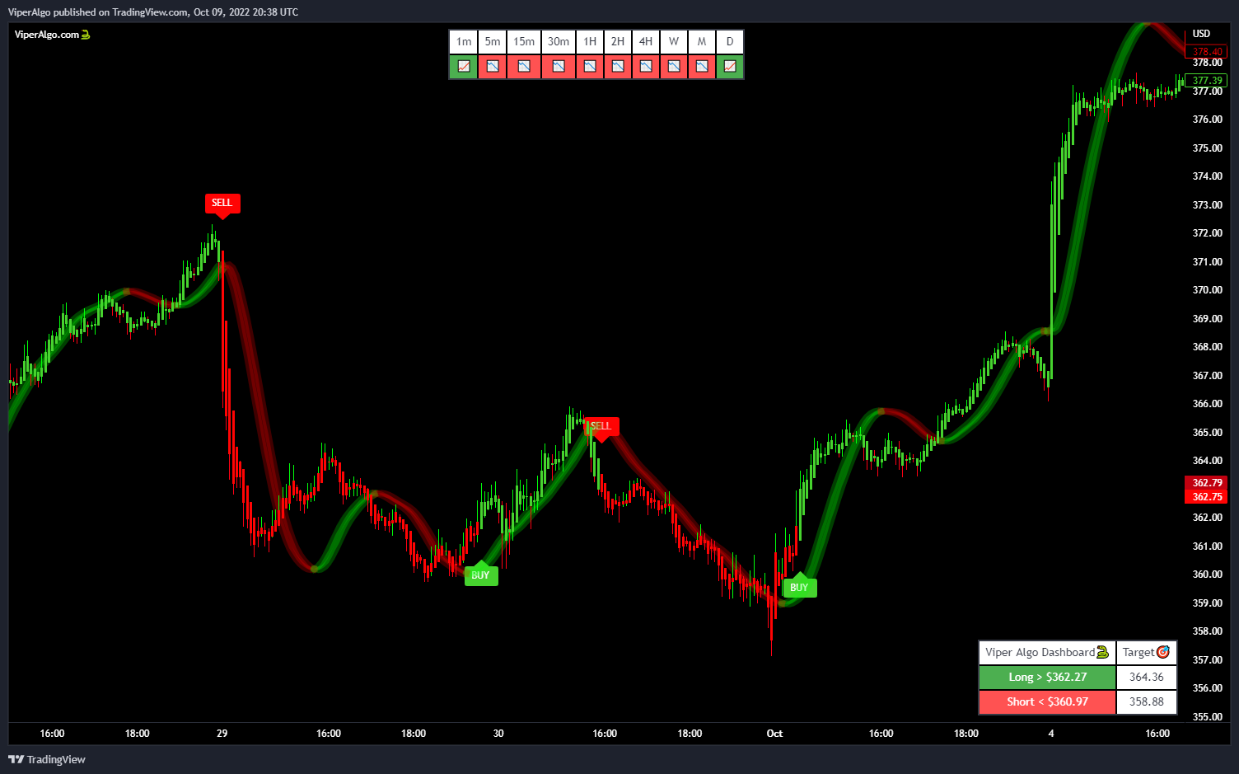
Task: Click the green 377.39 price label on axis
Action: 1207,81
